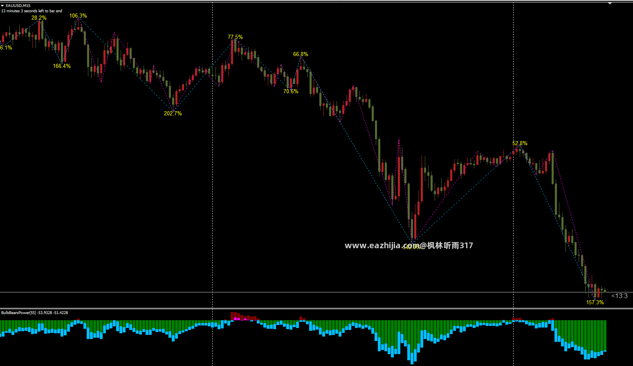Click the '13 minutes 3 seconds left to bar end' label
Screen dimensions: 633x366
tap(32, 11)
